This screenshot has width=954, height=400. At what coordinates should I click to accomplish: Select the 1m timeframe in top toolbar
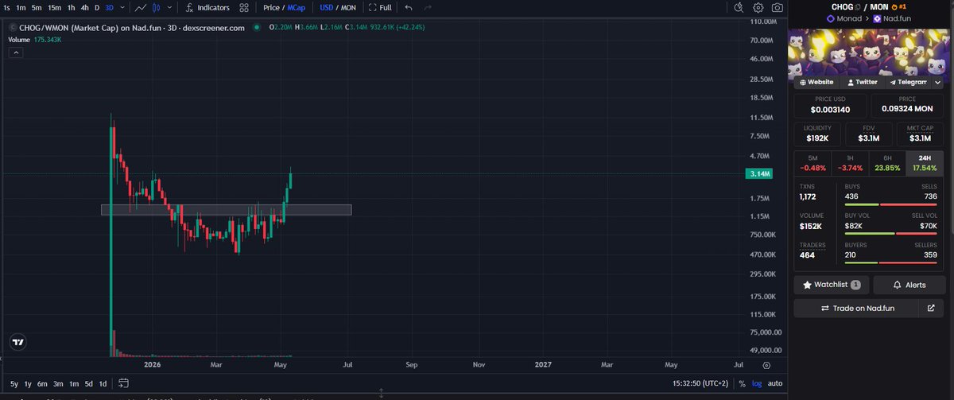pyautogui.click(x=21, y=7)
